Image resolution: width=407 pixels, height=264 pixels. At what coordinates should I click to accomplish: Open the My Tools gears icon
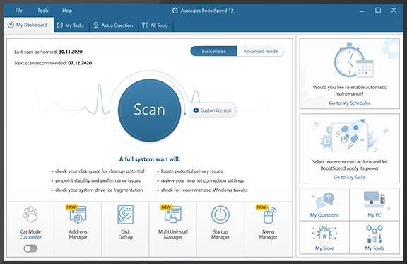pos(374,234)
